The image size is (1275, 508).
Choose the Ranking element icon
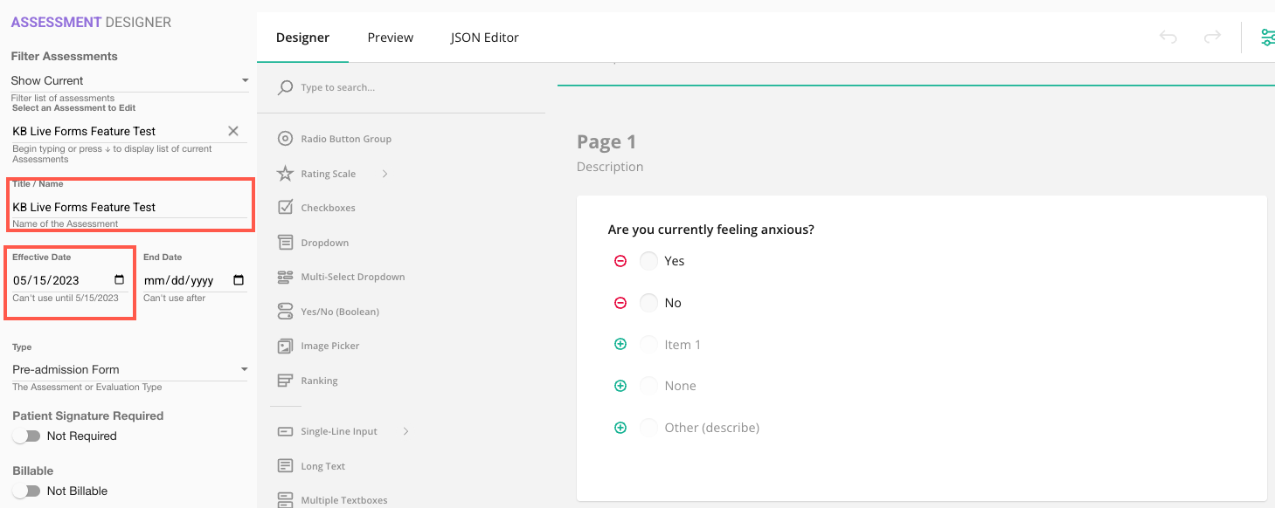pos(285,381)
